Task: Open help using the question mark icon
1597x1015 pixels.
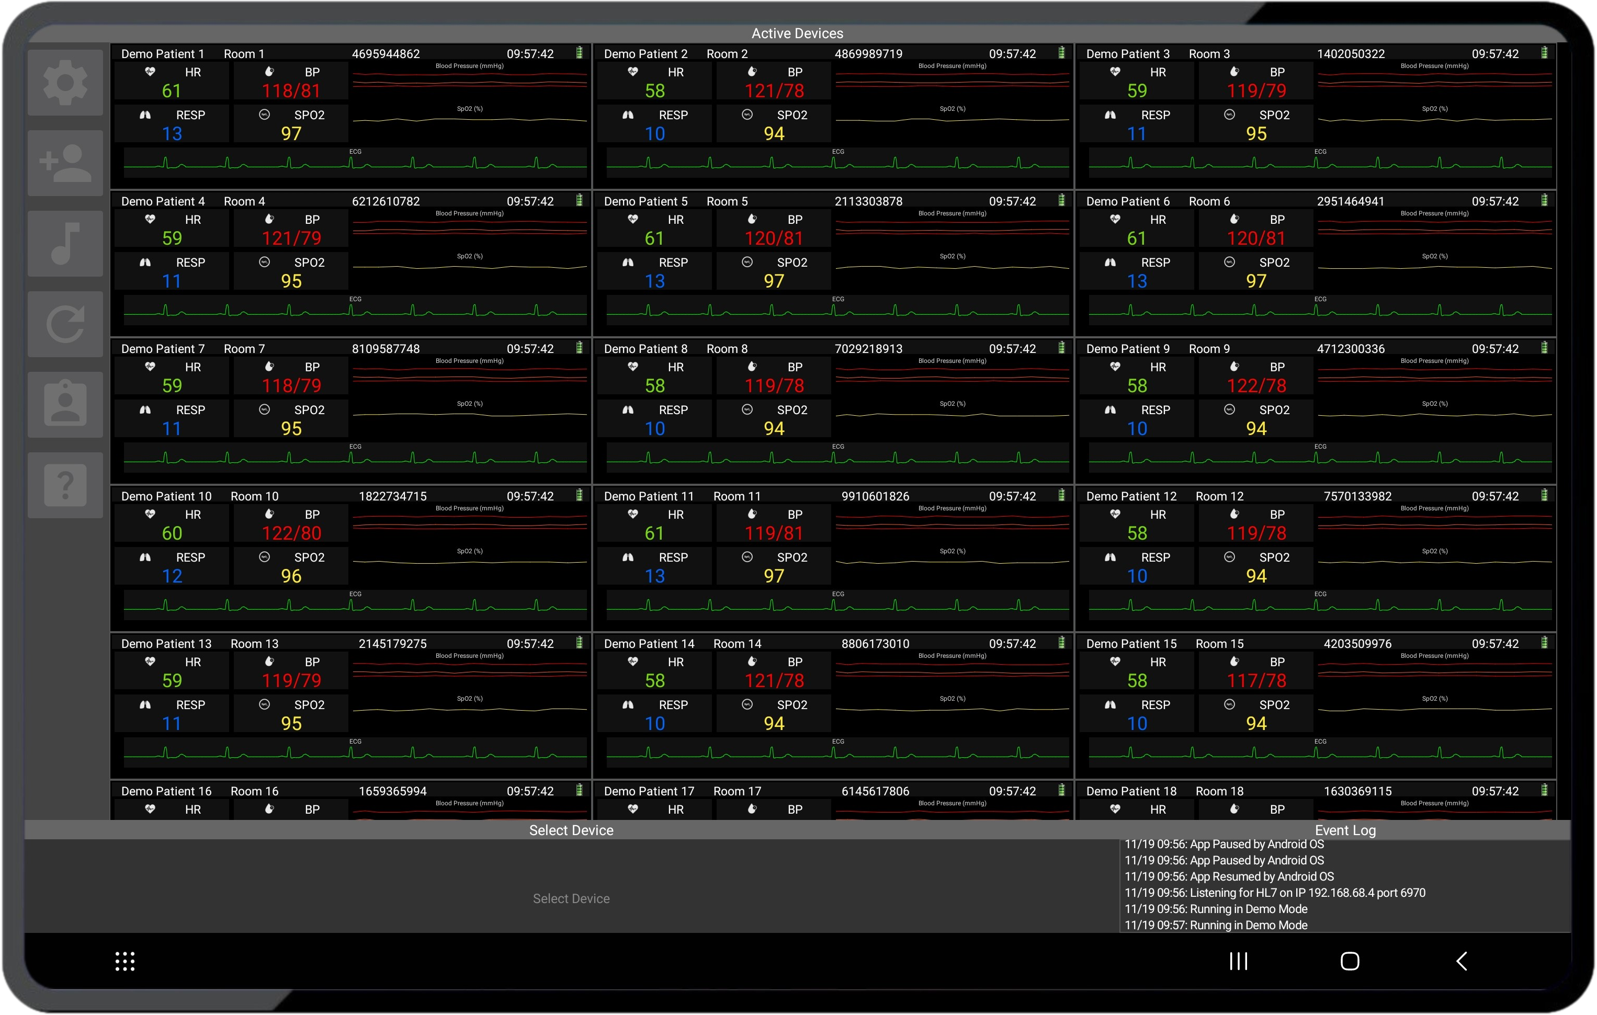Action: point(64,485)
